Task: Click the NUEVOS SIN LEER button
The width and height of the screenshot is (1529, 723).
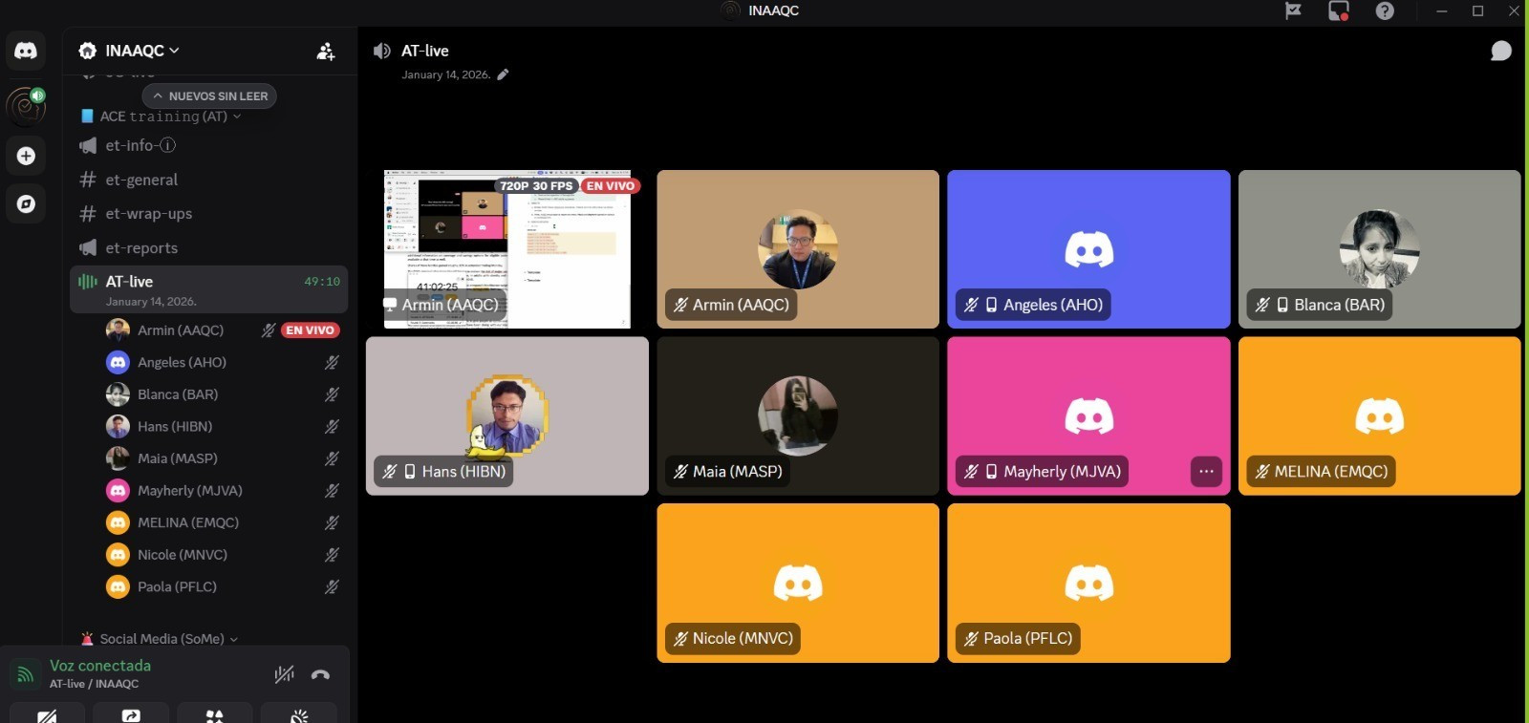Action: coord(209,96)
